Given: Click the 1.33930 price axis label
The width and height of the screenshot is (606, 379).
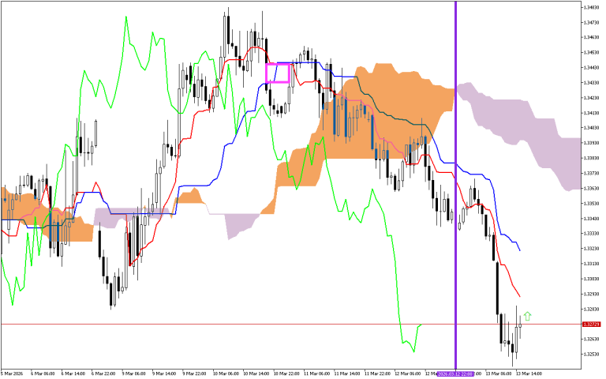Looking at the screenshot, I should pyautogui.click(x=592, y=143).
